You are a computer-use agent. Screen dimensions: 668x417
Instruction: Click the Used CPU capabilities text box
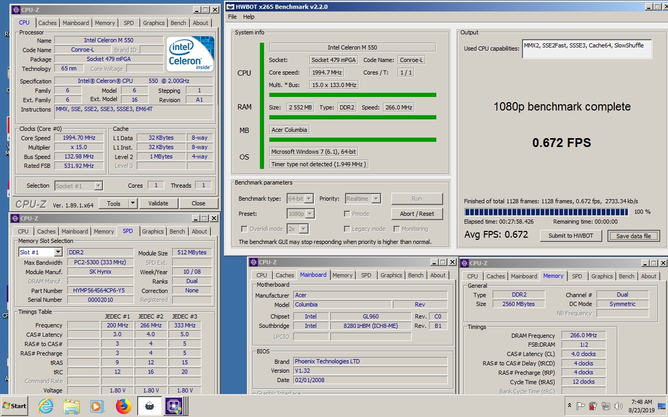(587, 49)
